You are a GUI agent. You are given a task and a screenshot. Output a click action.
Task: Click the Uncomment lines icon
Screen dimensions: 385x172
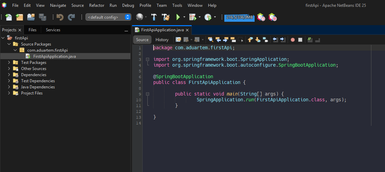[x=318, y=40]
